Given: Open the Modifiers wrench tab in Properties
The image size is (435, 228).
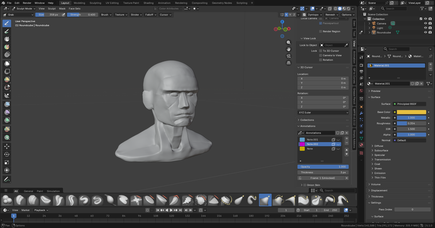Looking at the screenshot, I should [x=361, y=113].
